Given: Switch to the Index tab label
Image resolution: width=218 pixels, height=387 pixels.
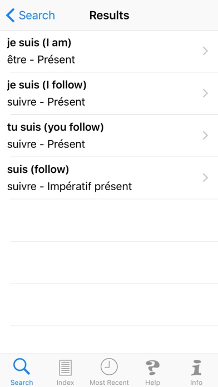Looking at the screenshot, I should pos(65,383).
